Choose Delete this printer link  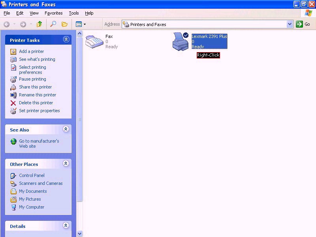click(36, 103)
